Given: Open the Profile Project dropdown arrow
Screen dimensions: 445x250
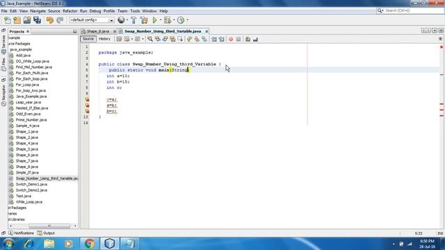Looking at the screenshot, I should pyautogui.click(x=187, y=20).
